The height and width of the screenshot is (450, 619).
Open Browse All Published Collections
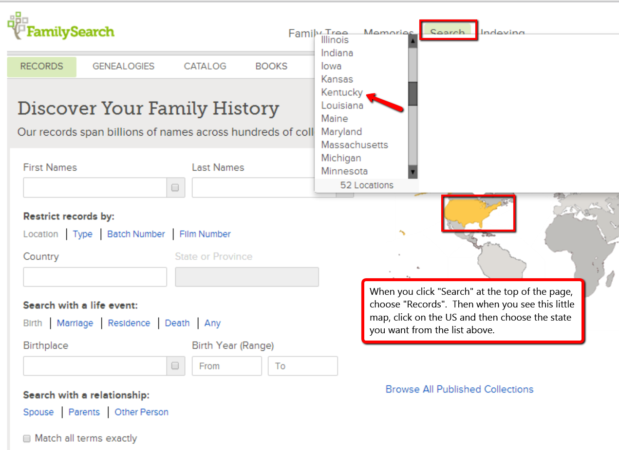click(x=459, y=389)
